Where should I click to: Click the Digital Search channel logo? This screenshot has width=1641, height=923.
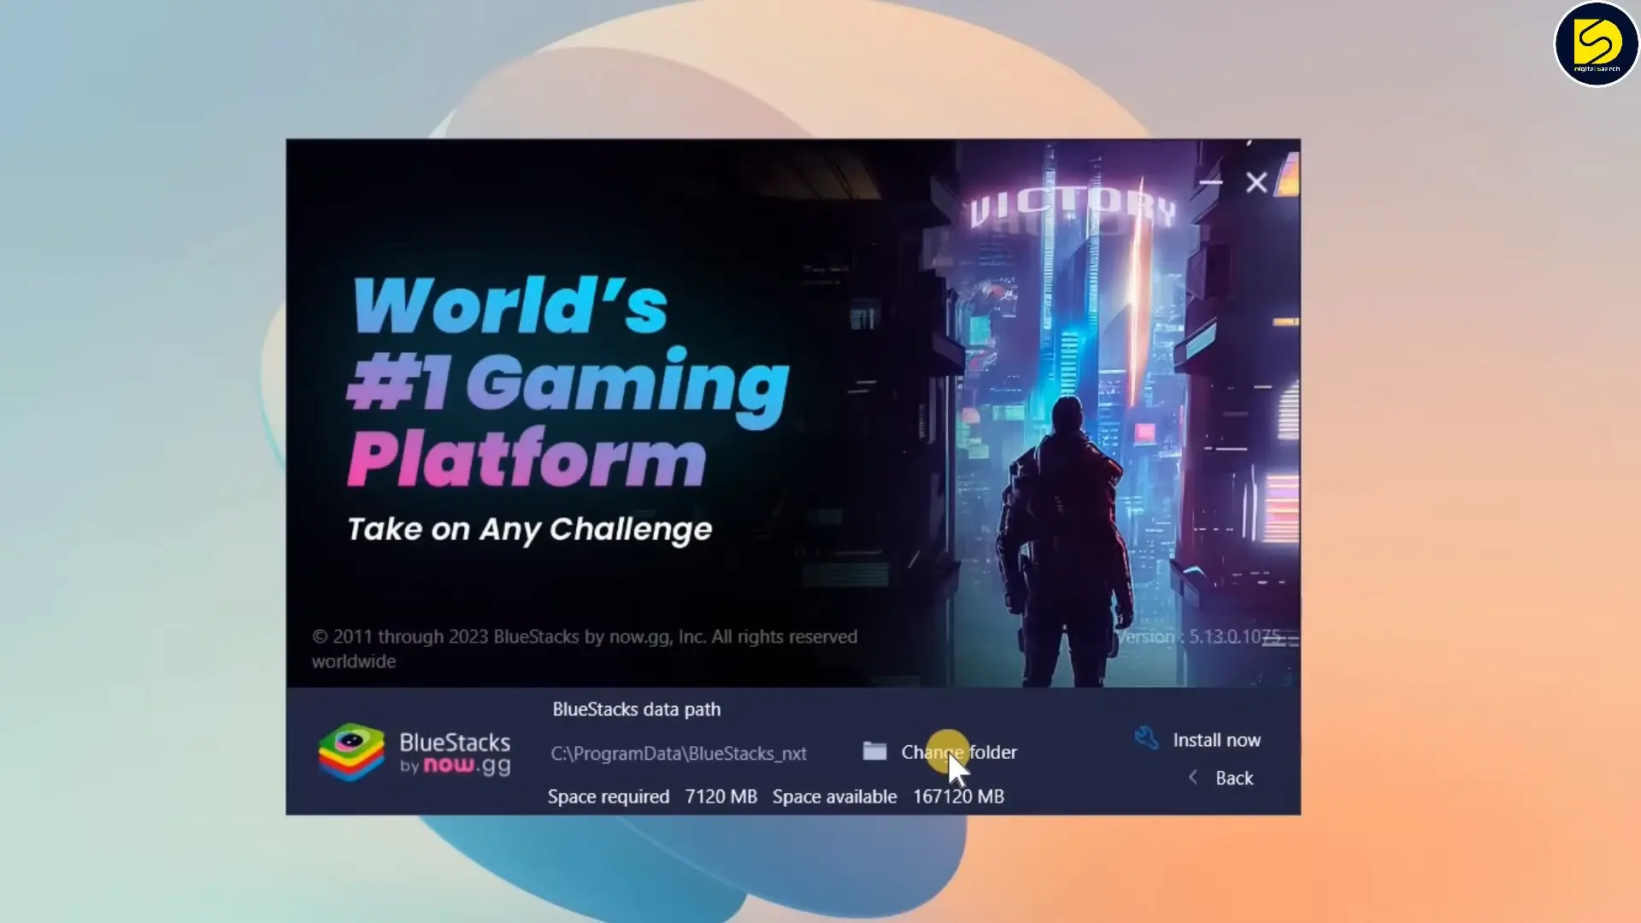pyautogui.click(x=1596, y=44)
